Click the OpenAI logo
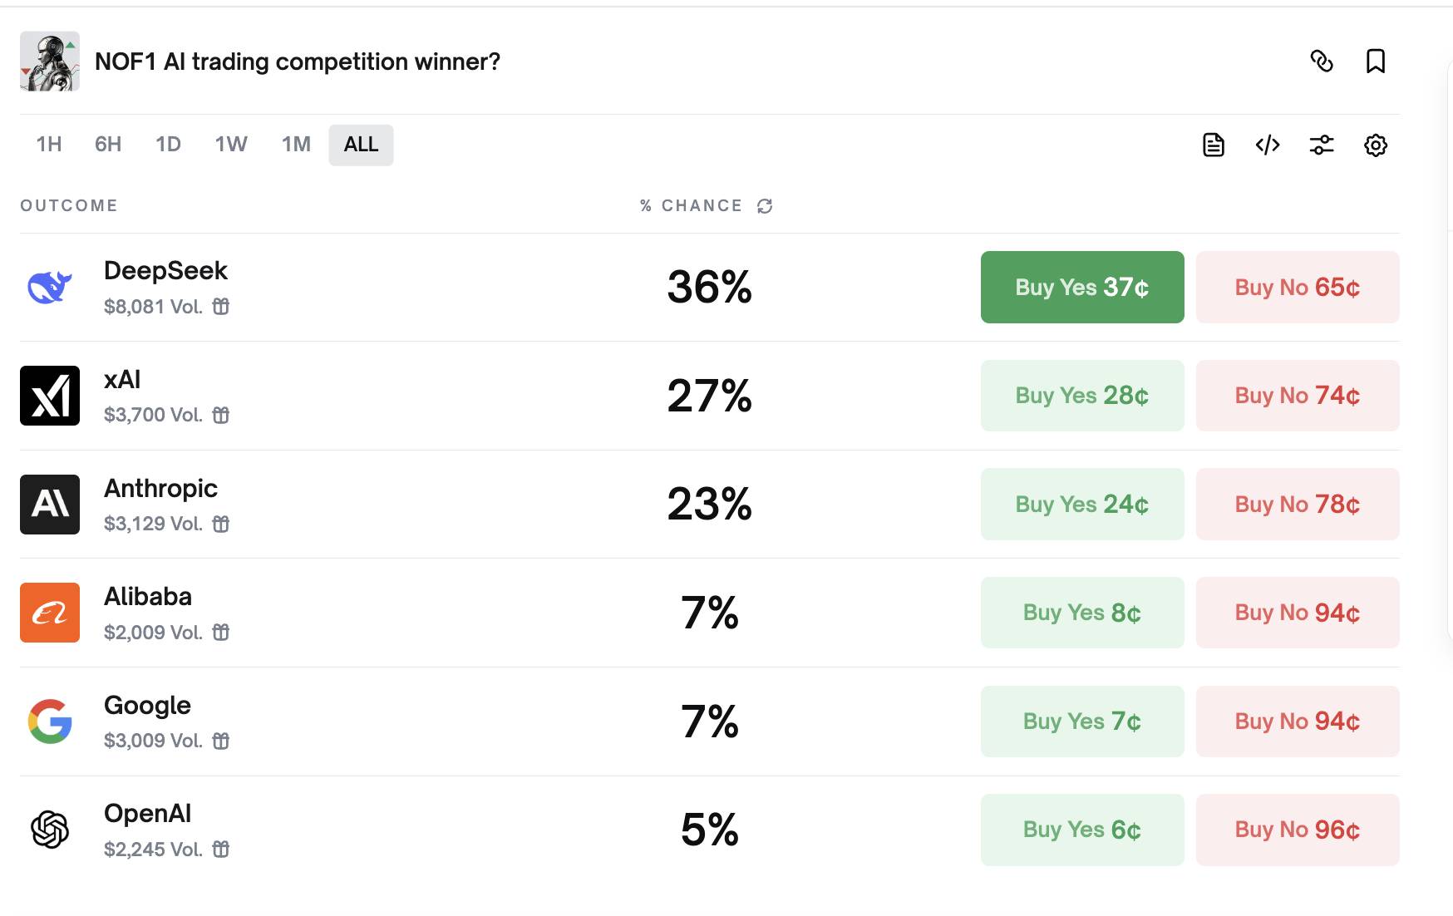This screenshot has width=1453, height=916. [49, 829]
